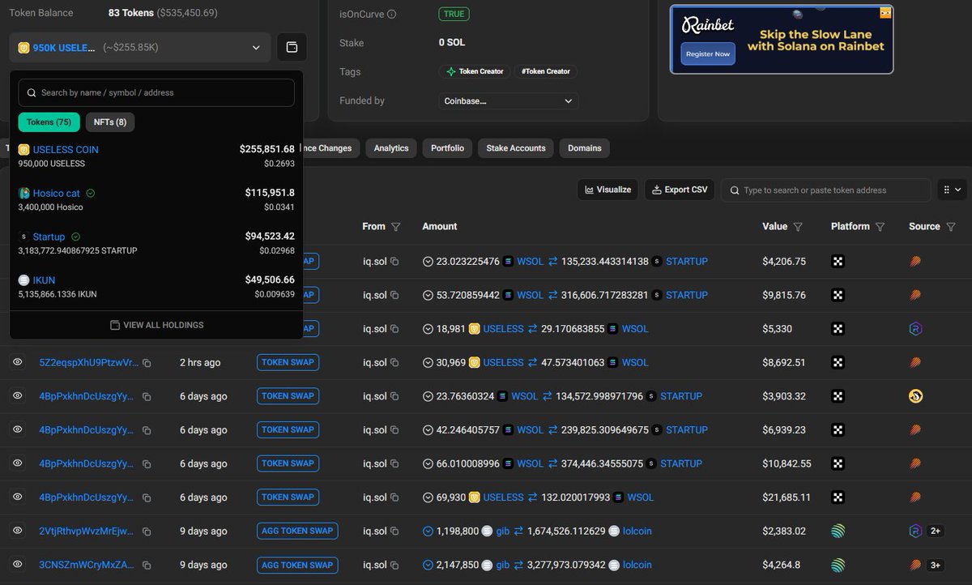Open the Portfolio tab
The height and width of the screenshot is (585, 972).
pyautogui.click(x=447, y=148)
